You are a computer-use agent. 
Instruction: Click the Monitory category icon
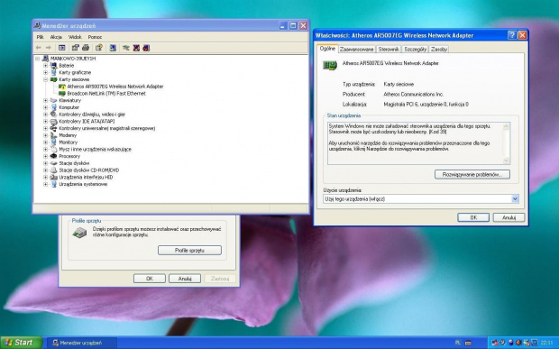tap(53, 142)
